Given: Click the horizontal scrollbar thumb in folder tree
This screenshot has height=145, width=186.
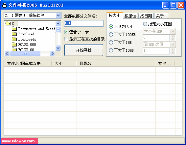Looking at the screenshot, I should [x=25, y=53].
